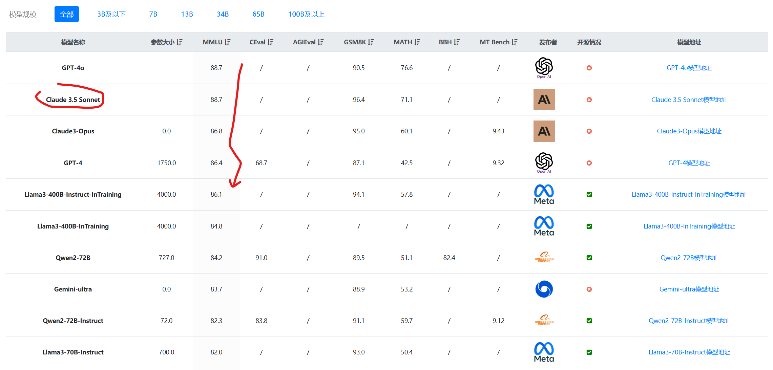Click the 模型名称 column header

click(73, 42)
